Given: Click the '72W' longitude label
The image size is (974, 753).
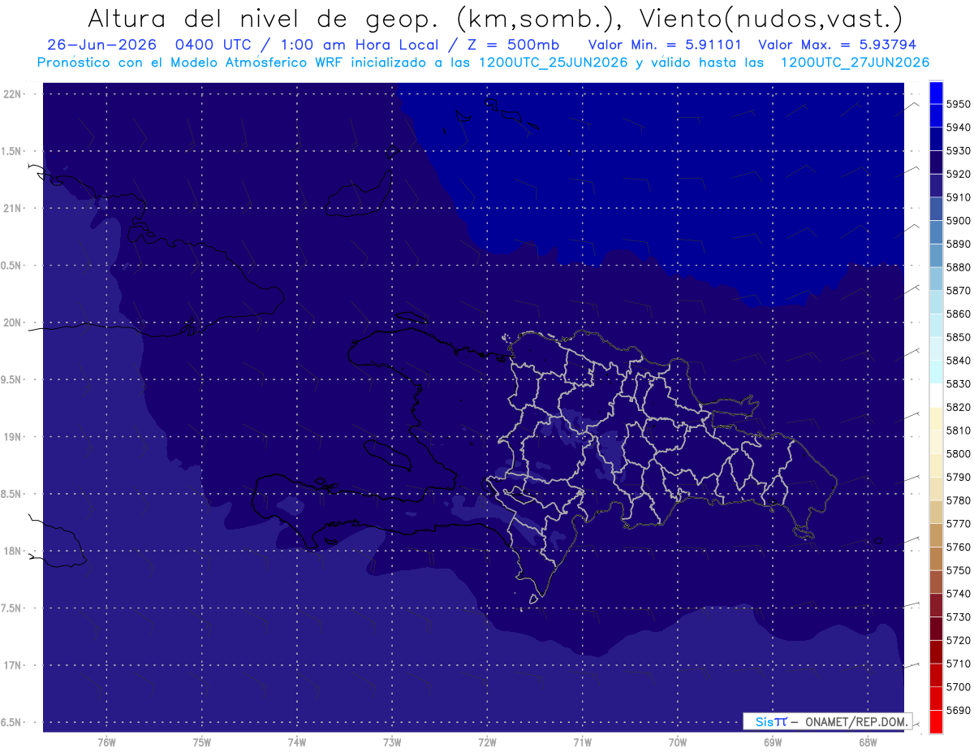Looking at the screenshot, I should pos(487,742).
